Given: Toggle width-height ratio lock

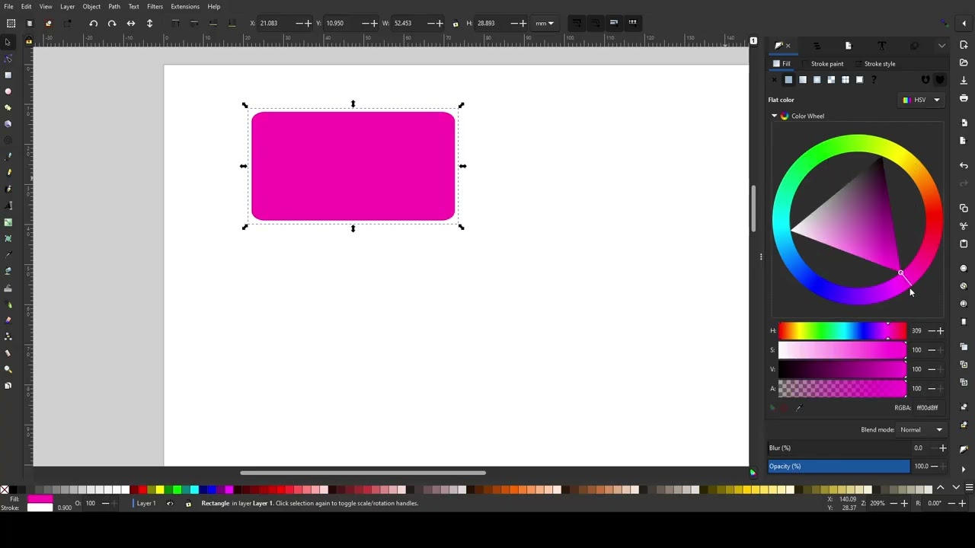Looking at the screenshot, I should 456,24.
